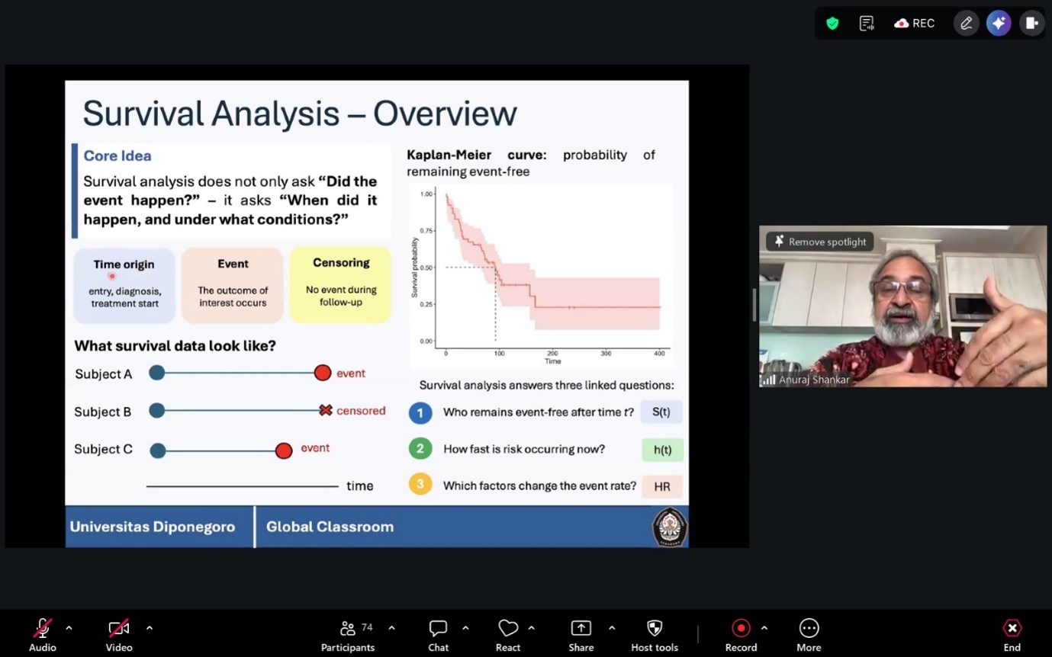Click the Global Classroom footer text

330,527
